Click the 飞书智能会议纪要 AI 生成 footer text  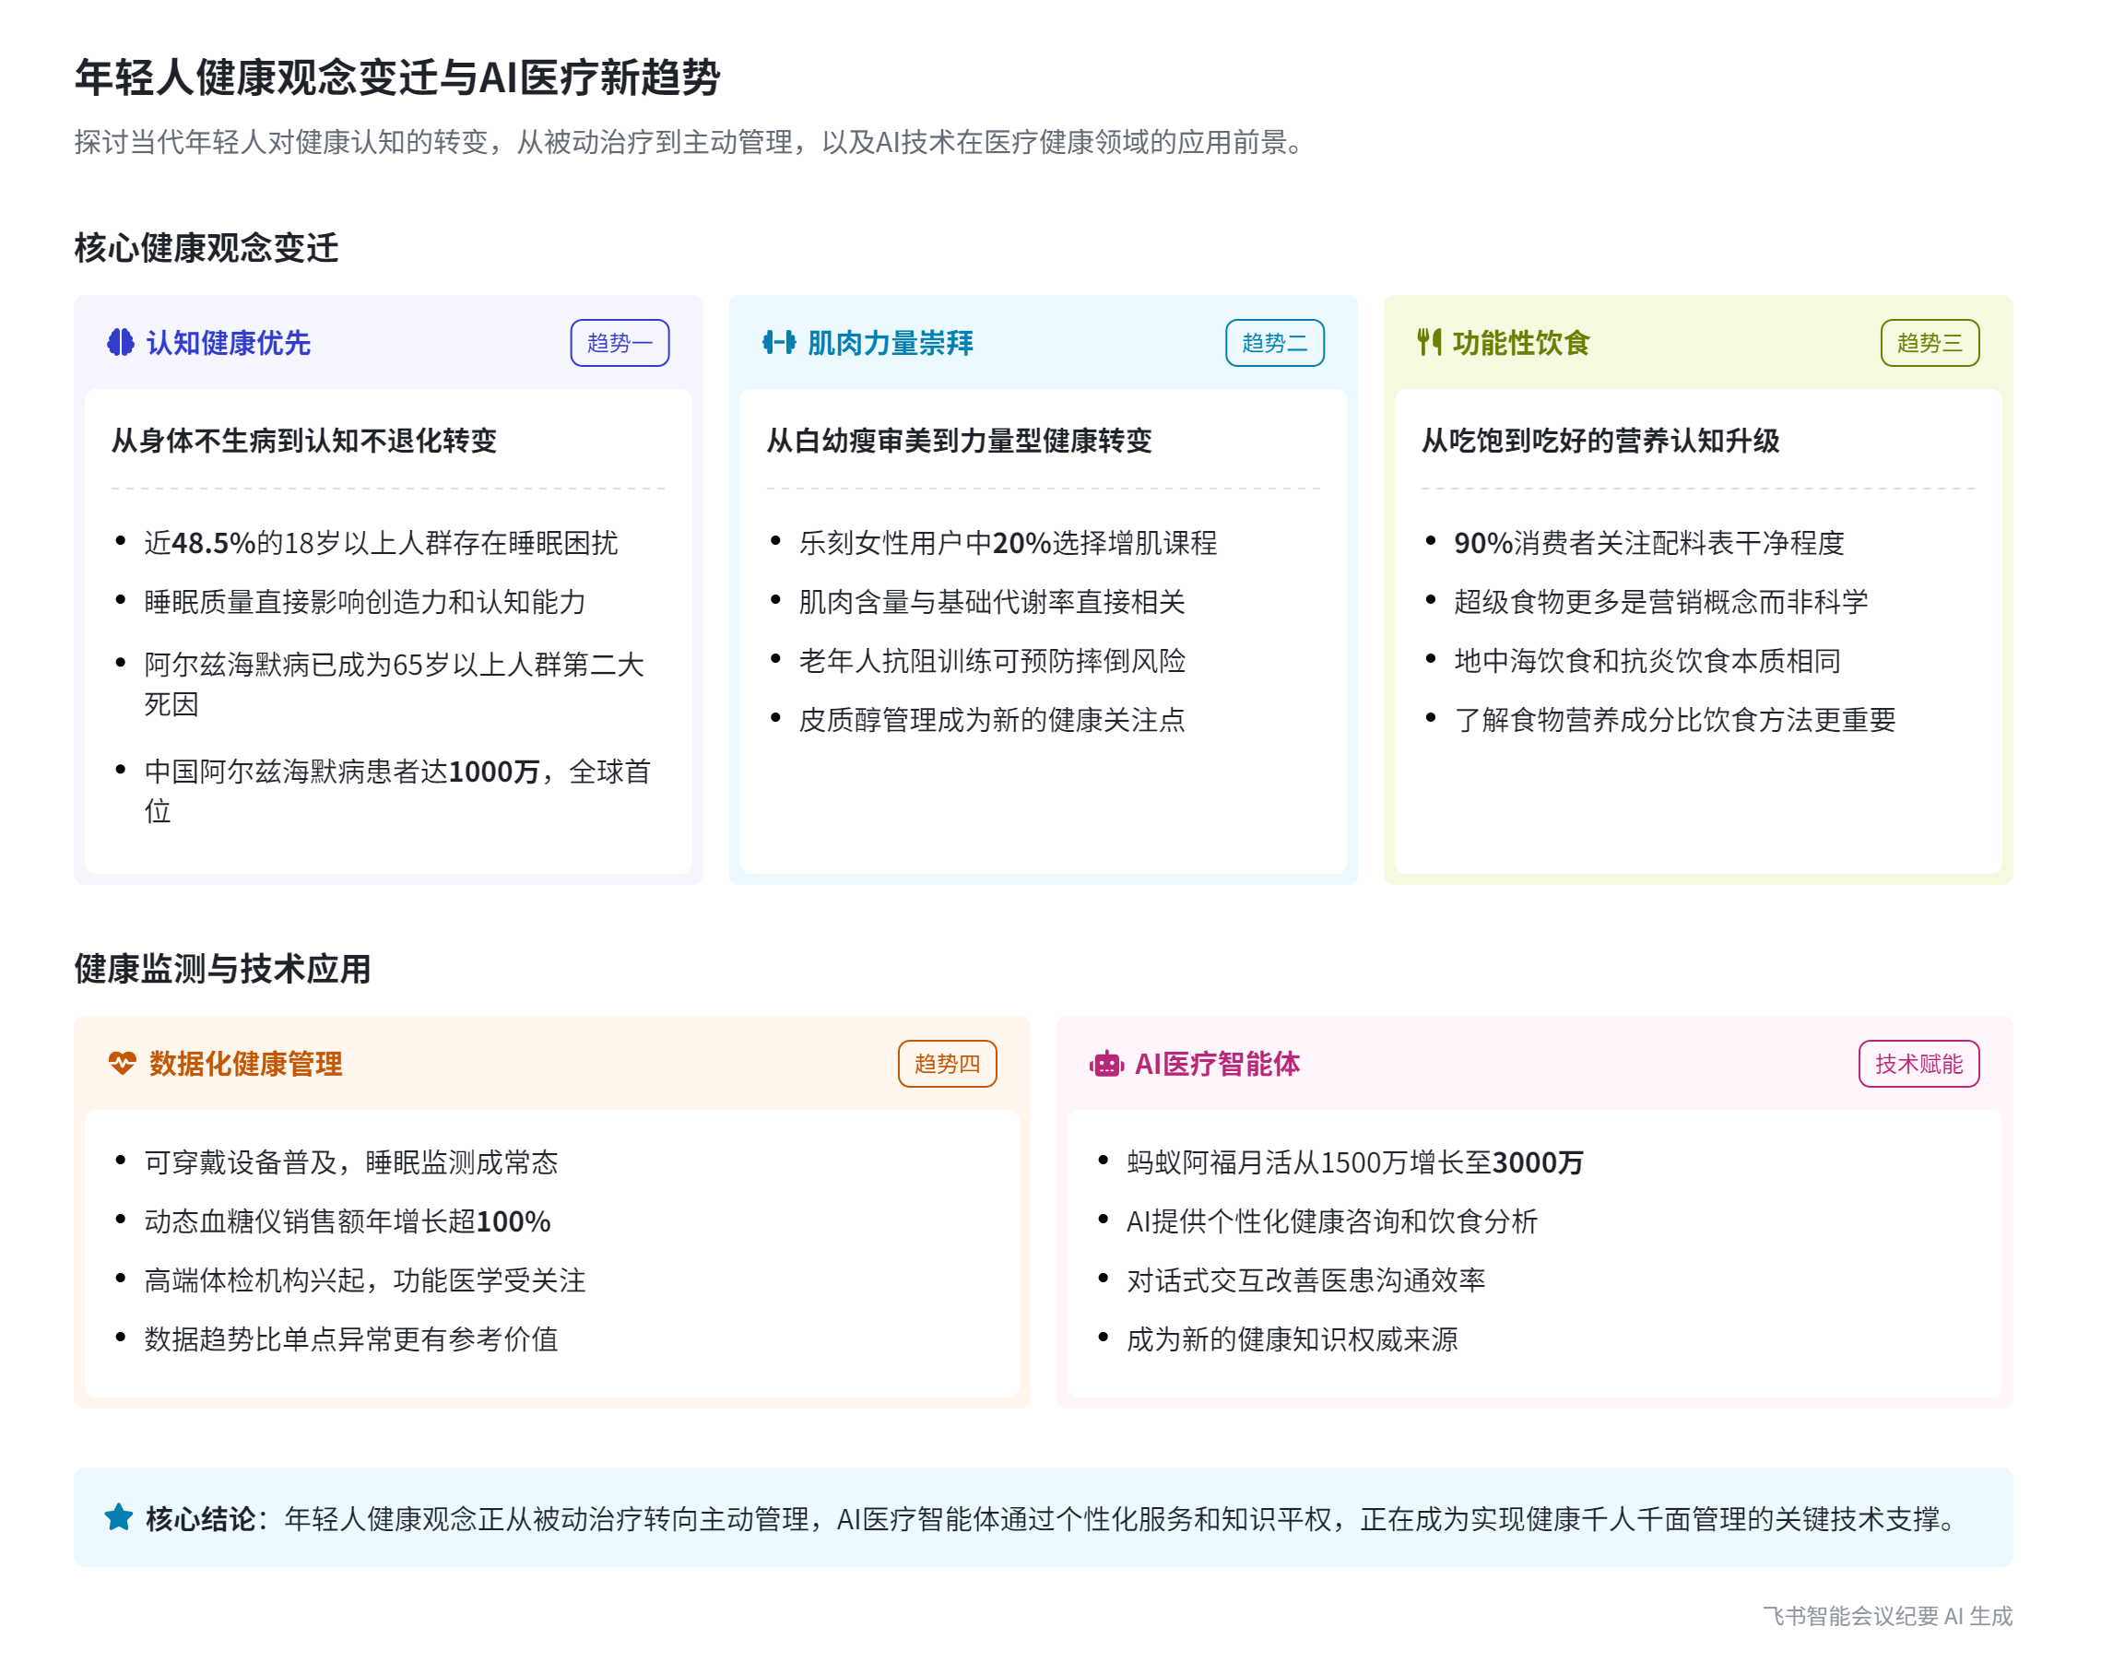click(x=1886, y=1616)
